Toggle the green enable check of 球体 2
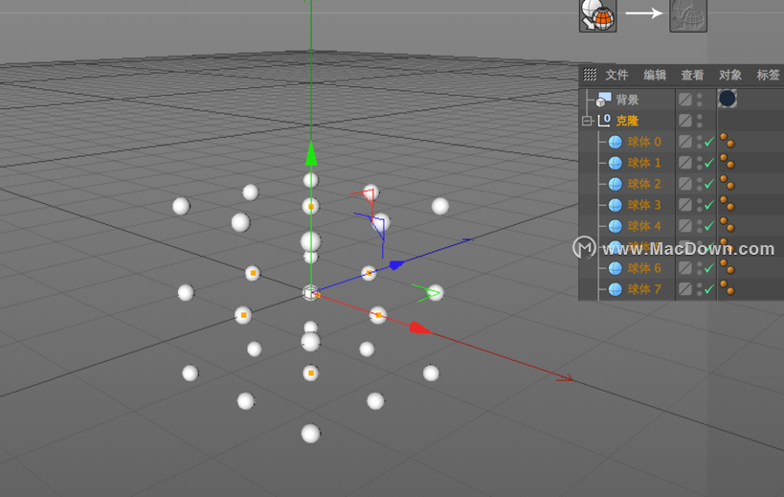 (709, 184)
